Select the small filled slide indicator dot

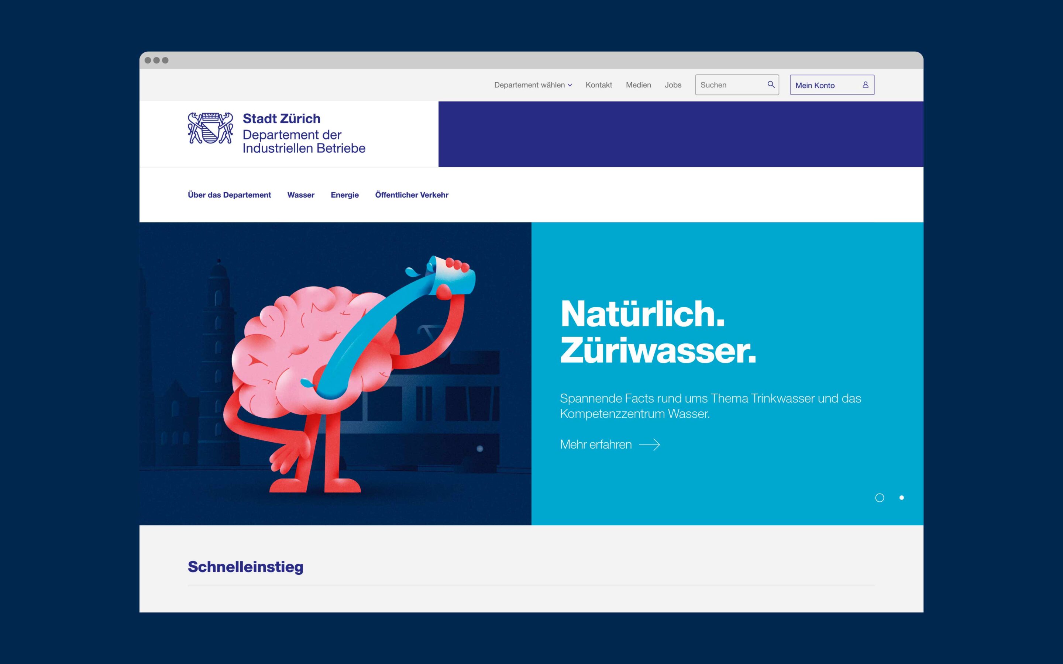(x=901, y=498)
